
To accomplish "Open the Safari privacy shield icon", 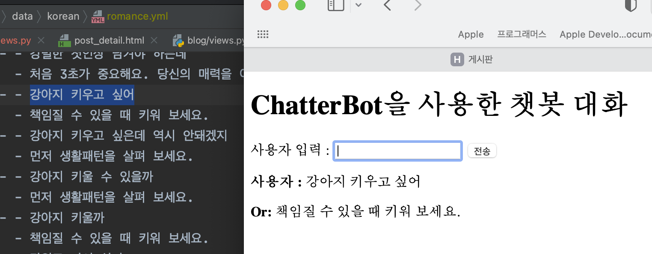I will pos(631,5).
